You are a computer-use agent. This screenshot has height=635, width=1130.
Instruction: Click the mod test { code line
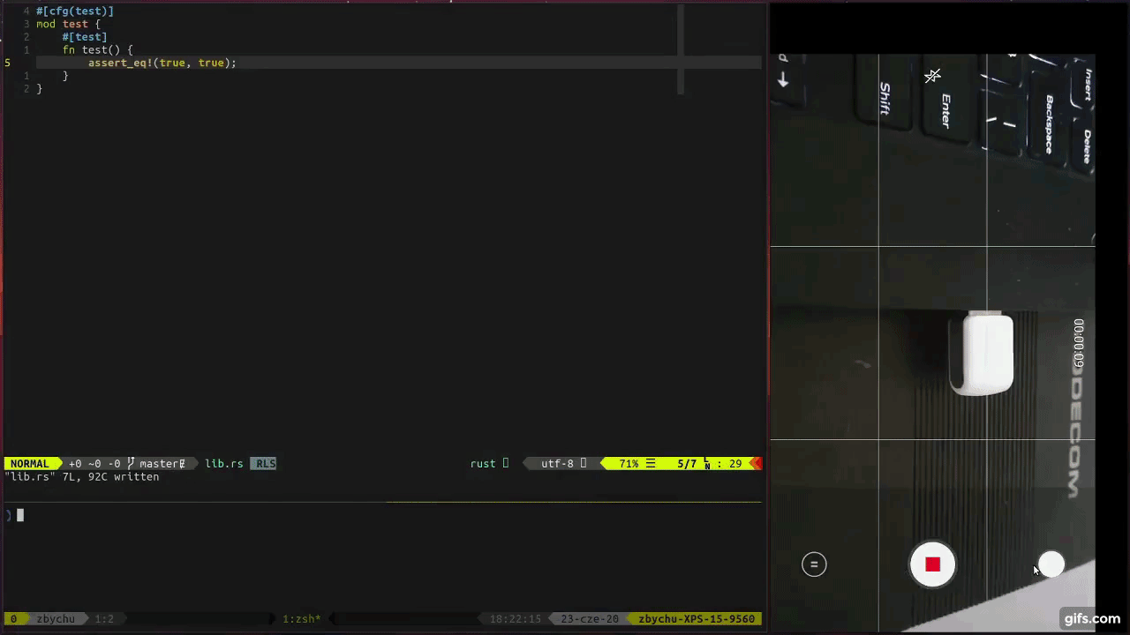[x=69, y=24]
